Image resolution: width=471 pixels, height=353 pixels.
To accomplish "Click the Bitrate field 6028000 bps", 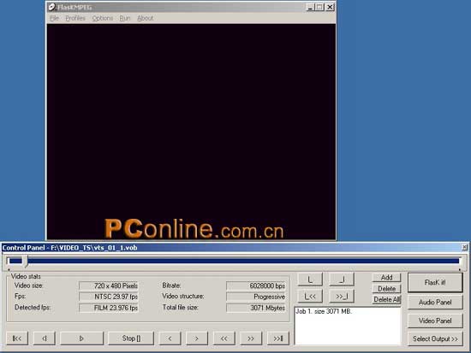I will (256, 285).
